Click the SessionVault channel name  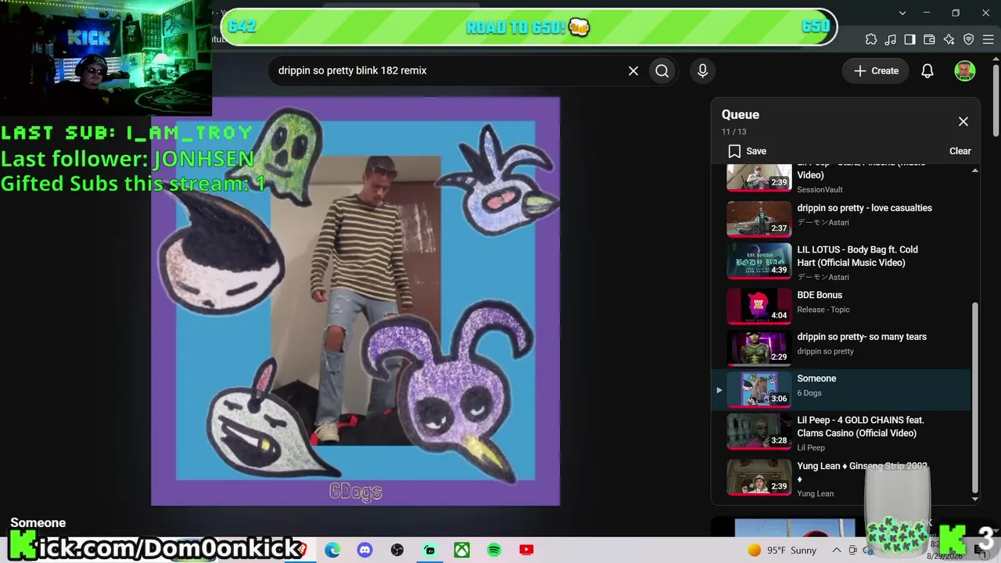[820, 189]
